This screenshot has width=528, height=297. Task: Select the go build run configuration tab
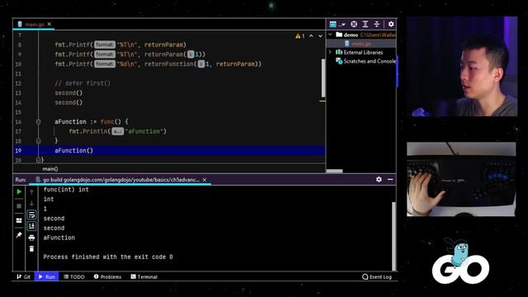coord(120,180)
